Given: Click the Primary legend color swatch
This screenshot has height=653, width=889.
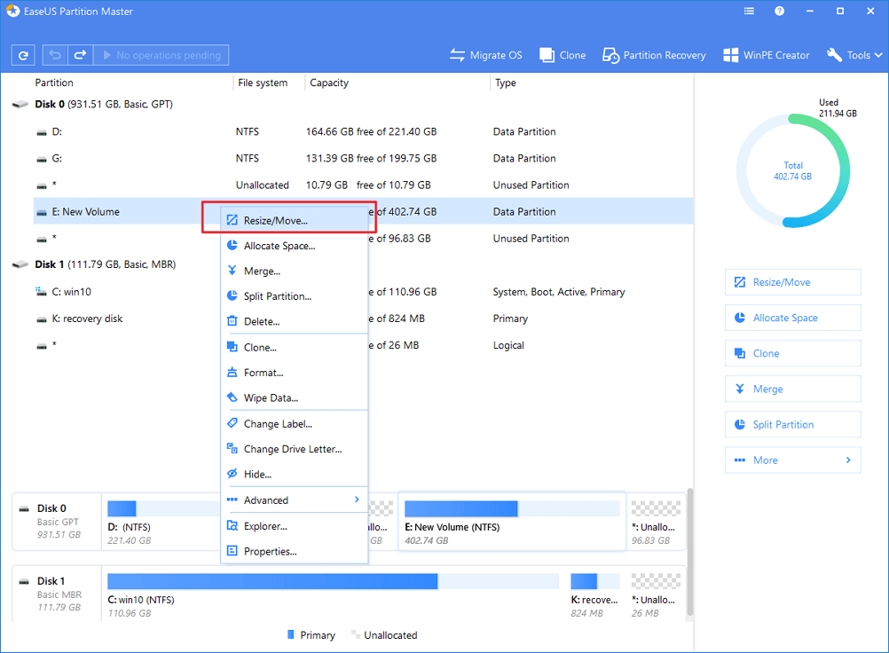Looking at the screenshot, I should tap(291, 635).
